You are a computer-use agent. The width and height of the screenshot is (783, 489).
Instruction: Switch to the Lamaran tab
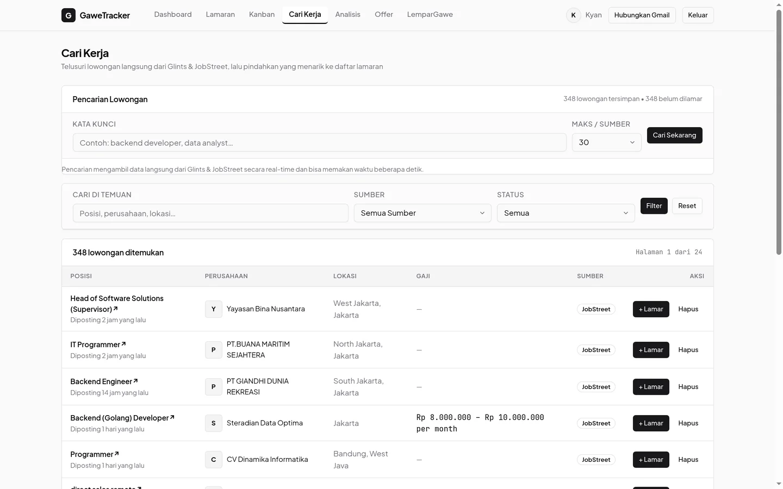pos(220,15)
